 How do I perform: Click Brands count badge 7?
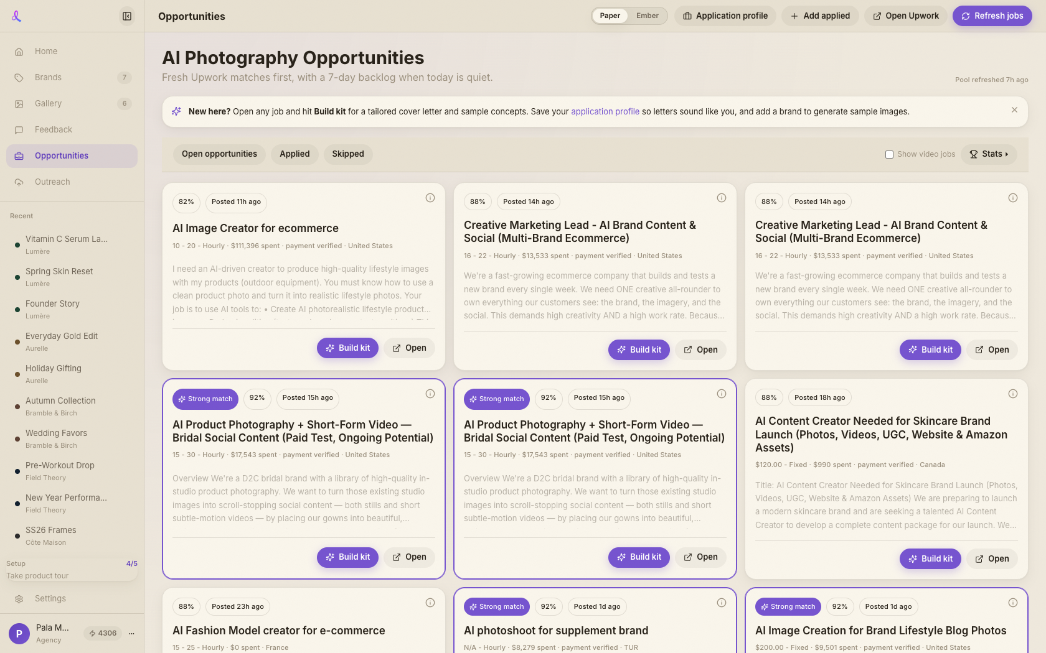pyautogui.click(x=125, y=78)
